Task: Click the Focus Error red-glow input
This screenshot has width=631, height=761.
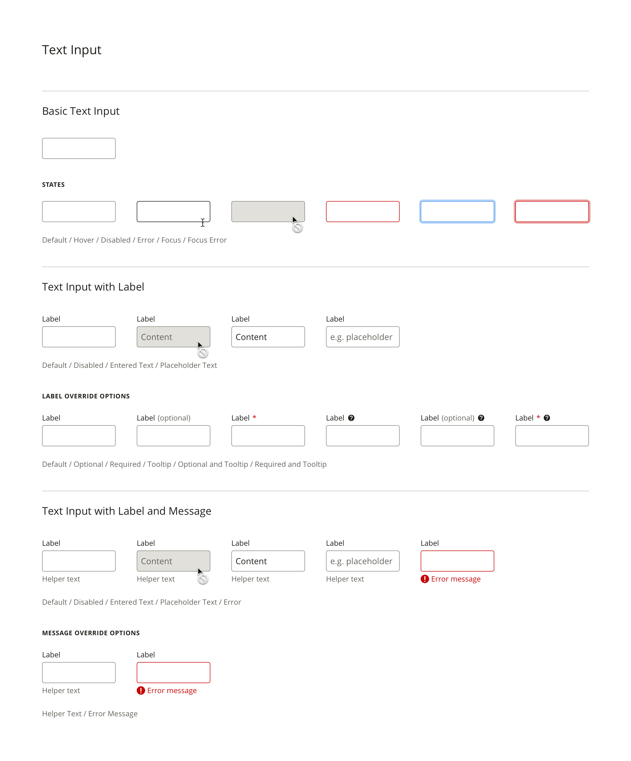Action: pos(552,212)
